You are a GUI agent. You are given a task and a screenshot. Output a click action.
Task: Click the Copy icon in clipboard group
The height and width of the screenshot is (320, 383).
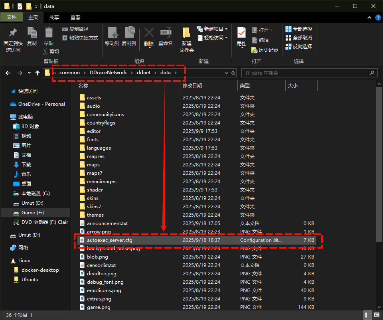[x=32, y=32]
